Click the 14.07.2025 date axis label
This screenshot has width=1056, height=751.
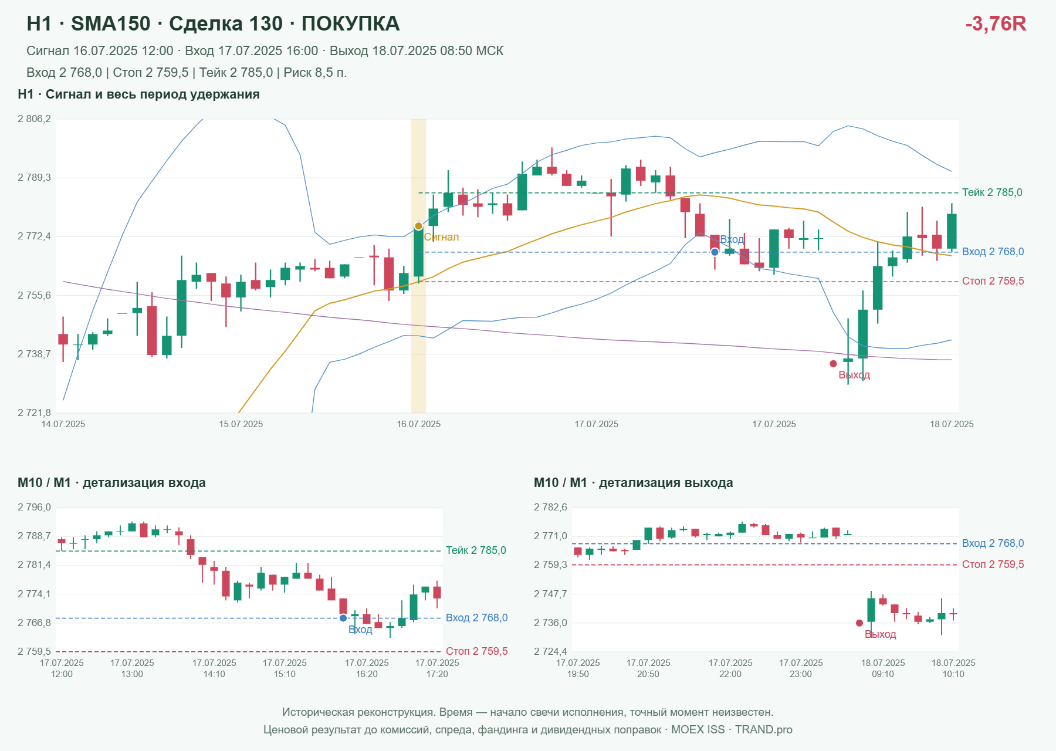(63, 424)
